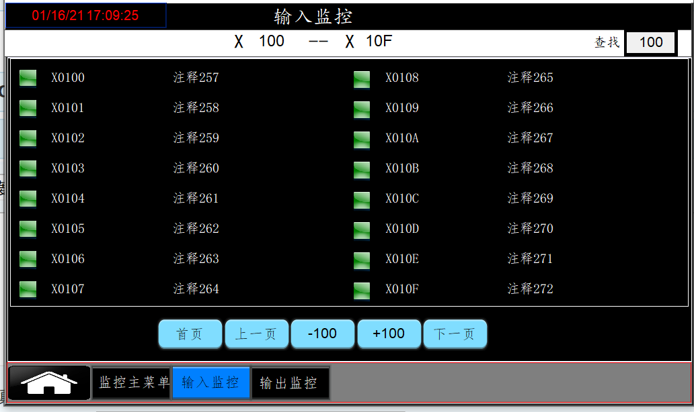This screenshot has width=694, height=412.
Task: Click the green indicator lamp for X0105
Action: [28, 229]
